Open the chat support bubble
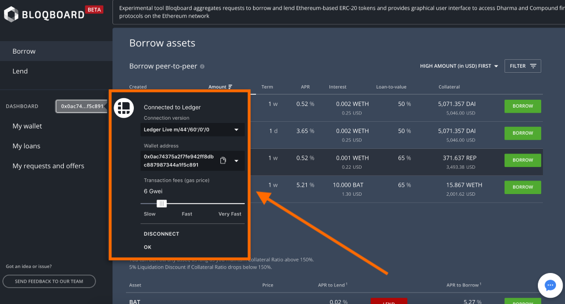This screenshot has width=565, height=304. point(550,285)
